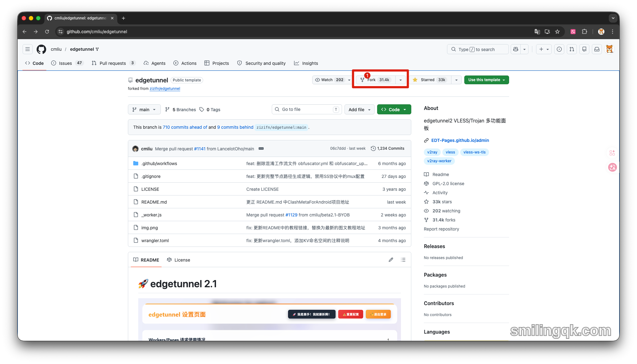Screen dimensions: 637x364
Task: Unstar the repository via Starred button
Action: (x=430, y=80)
